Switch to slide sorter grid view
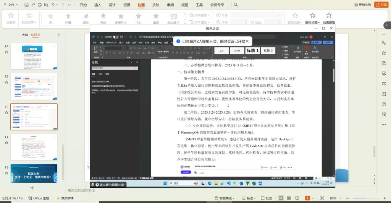This screenshot has width=391, height=203. (289, 198)
